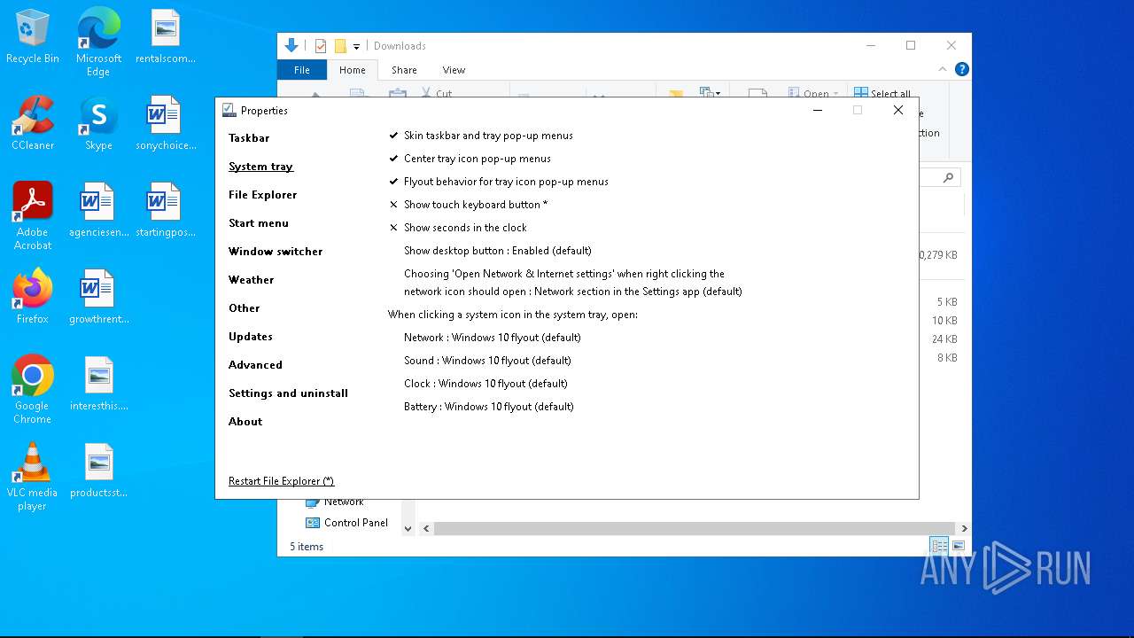Open the File Explorer settings section
This screenshot has width=1134, height=638.
263,195
